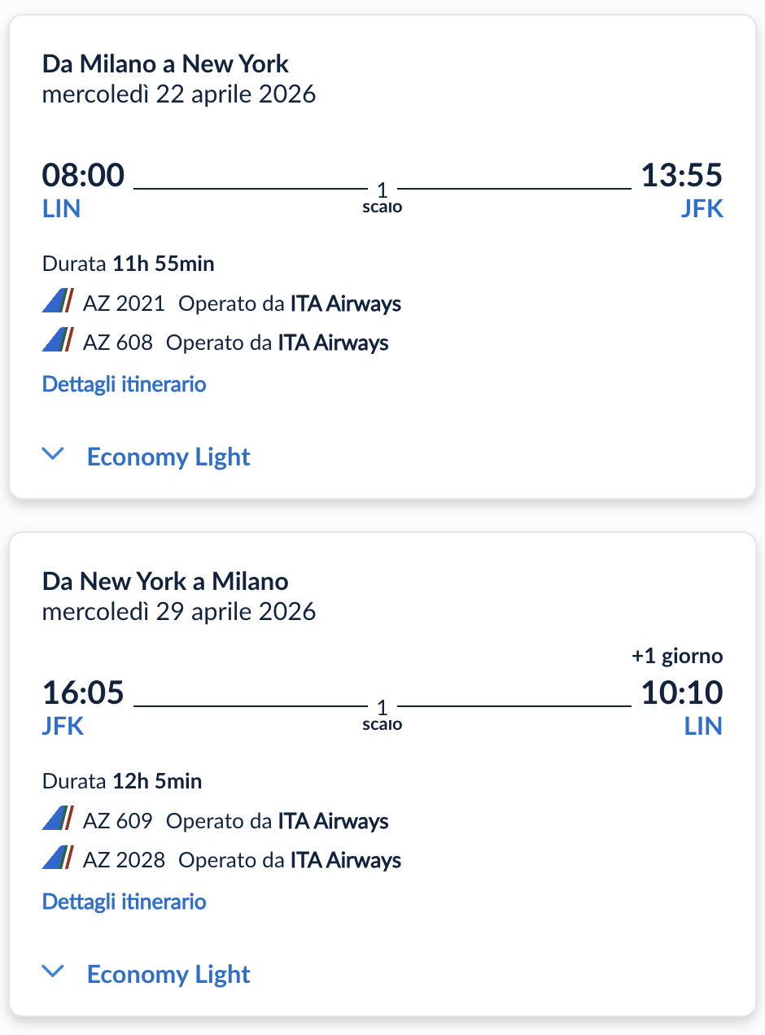Open Economy Light fare label on the outbound card
765x1035 pixels.
coord(168,456)
